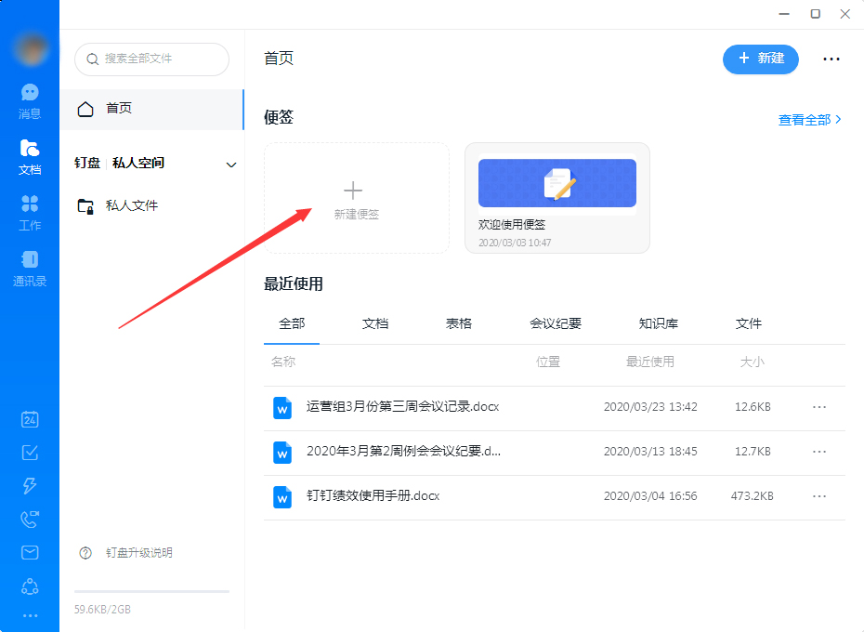Open the to-do tasks icon
Viewport: 864px width, 632px height.
tap(29, 453)
